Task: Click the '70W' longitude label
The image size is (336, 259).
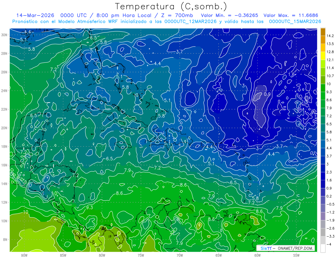Action: 180,255
